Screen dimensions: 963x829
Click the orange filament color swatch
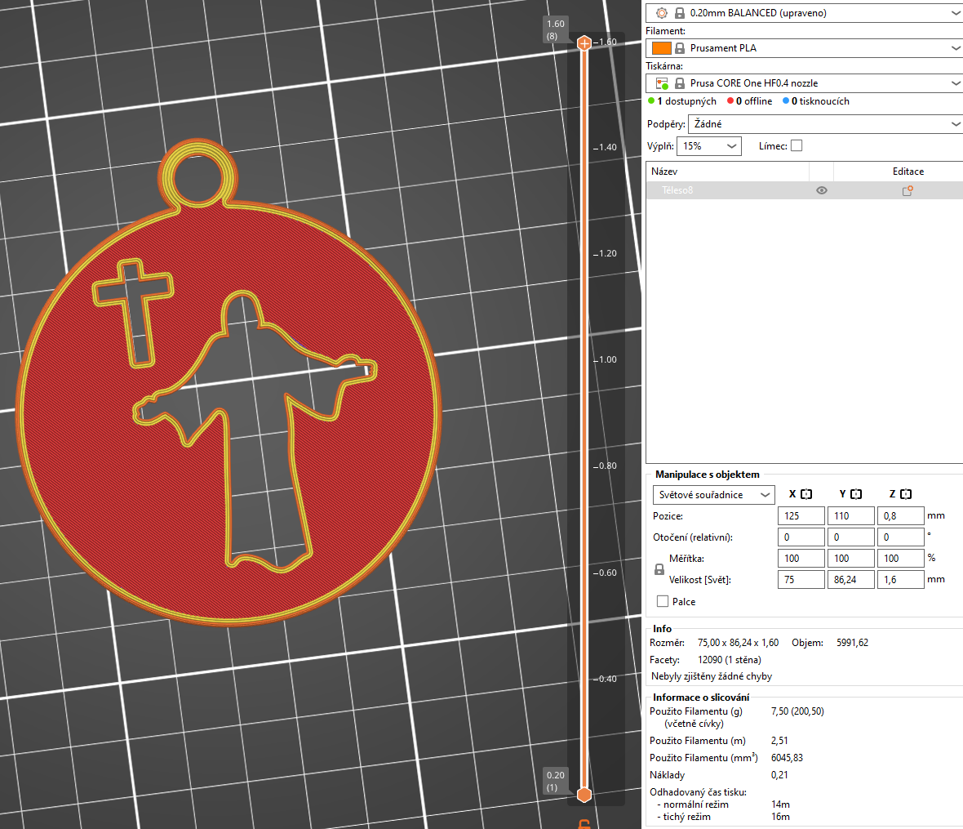point(661,48)
